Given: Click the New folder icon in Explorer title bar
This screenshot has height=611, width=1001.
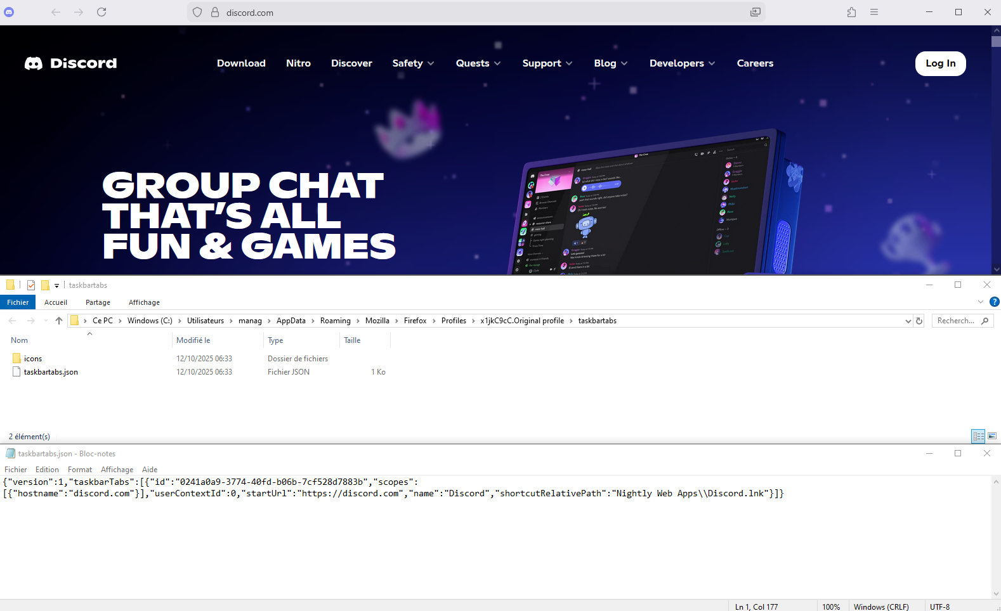Looking at the screenshot, I should tap(45, 285).
